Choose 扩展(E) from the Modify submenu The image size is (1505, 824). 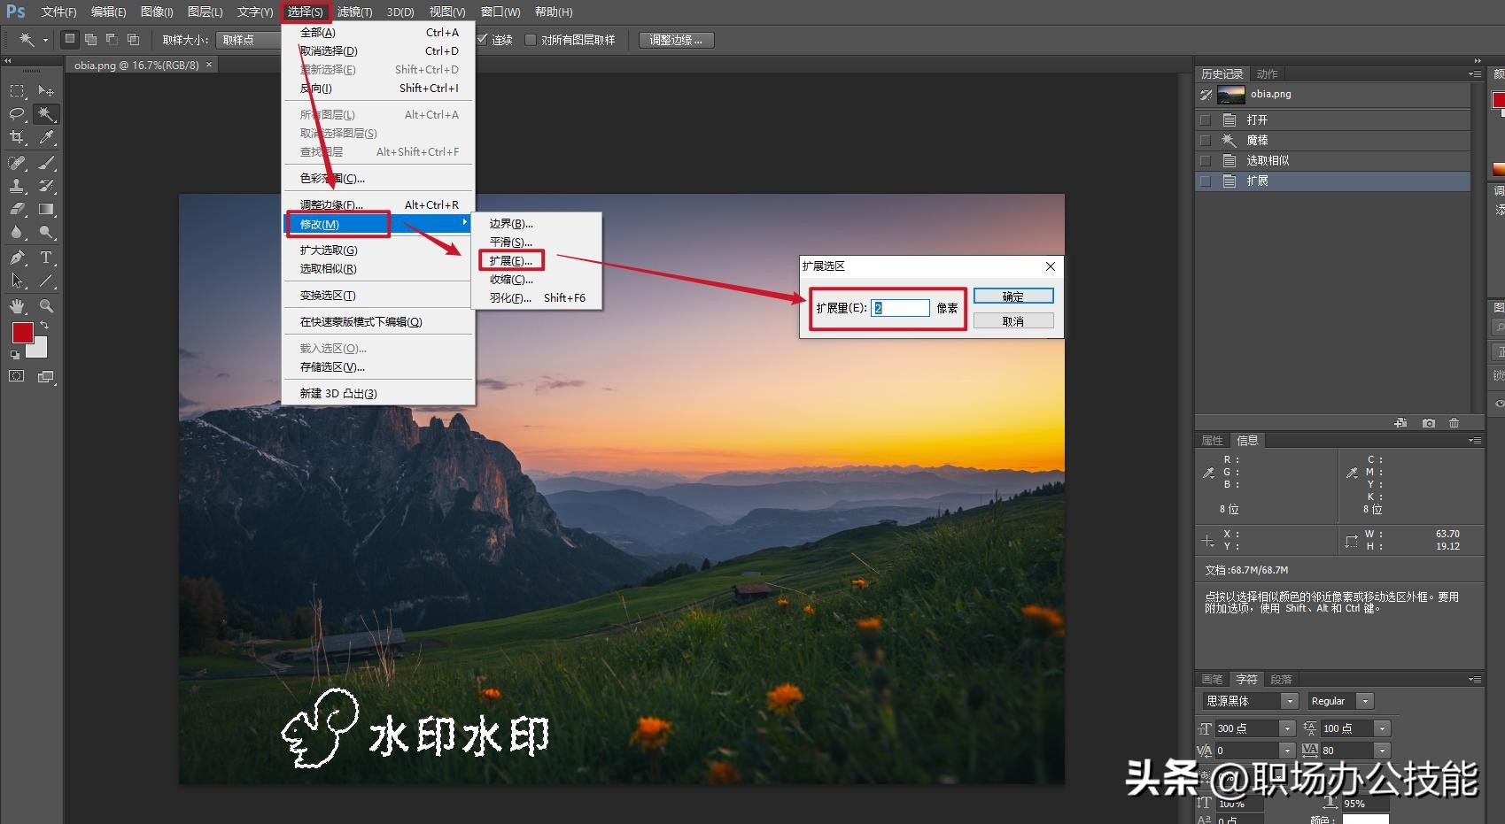click(511, 260)
